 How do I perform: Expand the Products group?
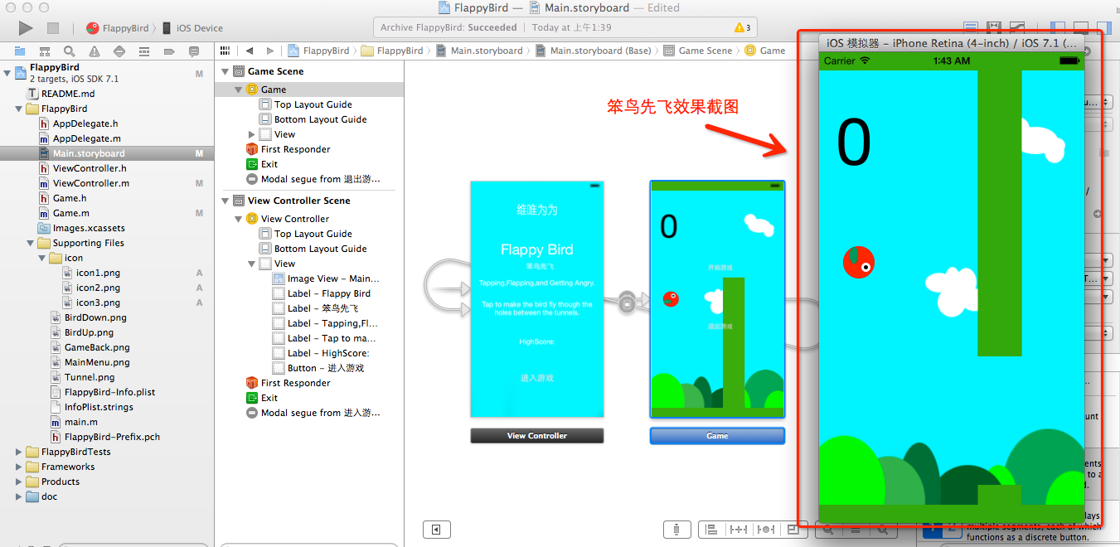19,482
